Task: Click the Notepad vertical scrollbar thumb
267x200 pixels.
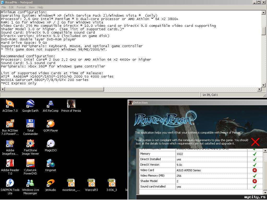Action: click(x=263, y=31)
